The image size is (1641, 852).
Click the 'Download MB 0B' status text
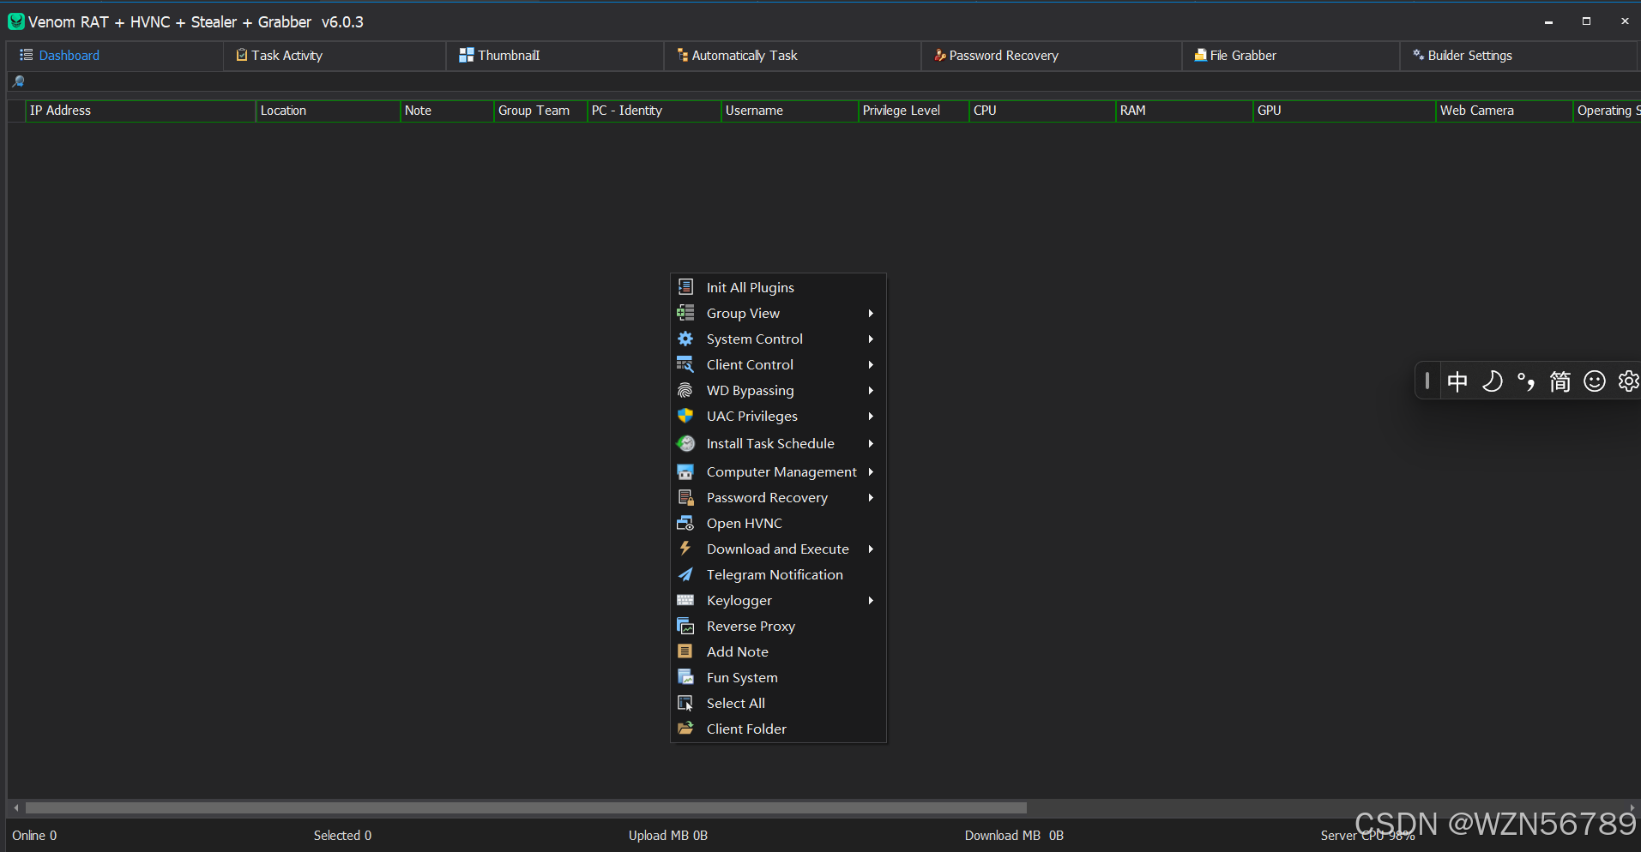(x=1014, y=836)
